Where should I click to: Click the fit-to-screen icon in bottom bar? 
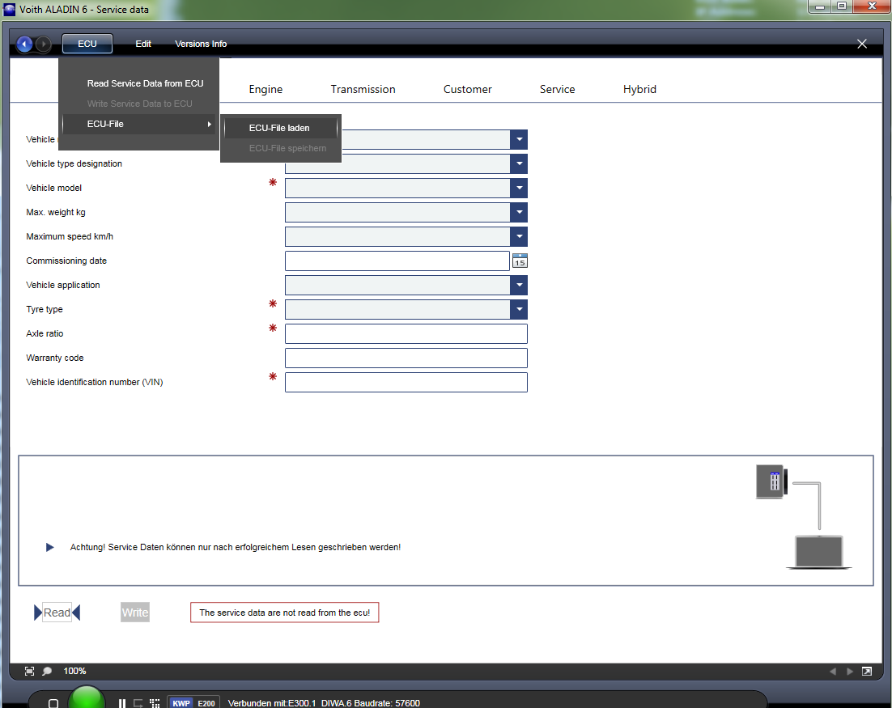point(30,671)
